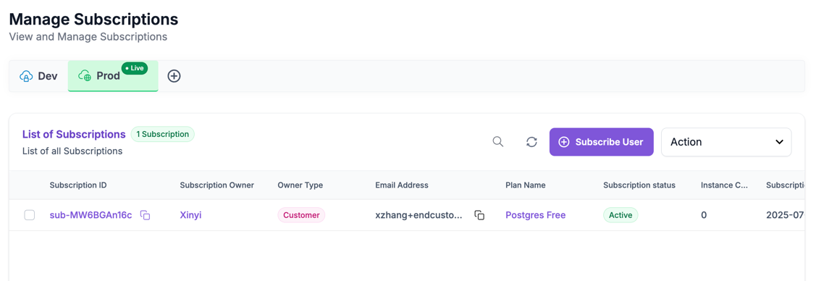The height and width of the screenshot is (281, 816).
Task: Click the Subscribe User button
Action: click(x=601, y=142)
